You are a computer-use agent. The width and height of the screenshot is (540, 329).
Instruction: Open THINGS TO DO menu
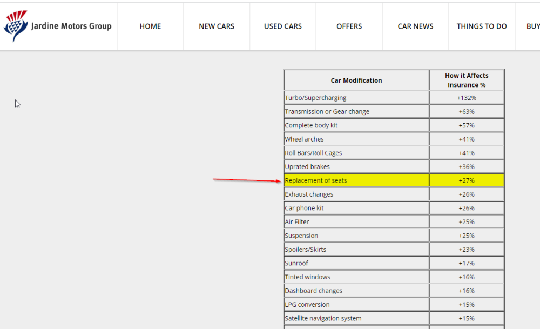tap(482, 26)
